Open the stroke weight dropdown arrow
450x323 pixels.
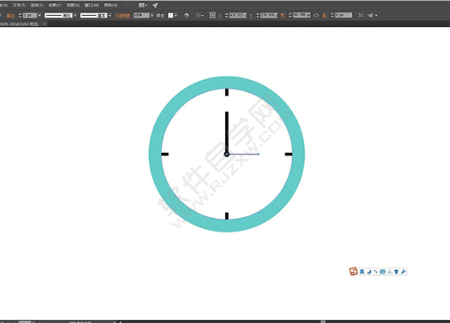point(39,15)
